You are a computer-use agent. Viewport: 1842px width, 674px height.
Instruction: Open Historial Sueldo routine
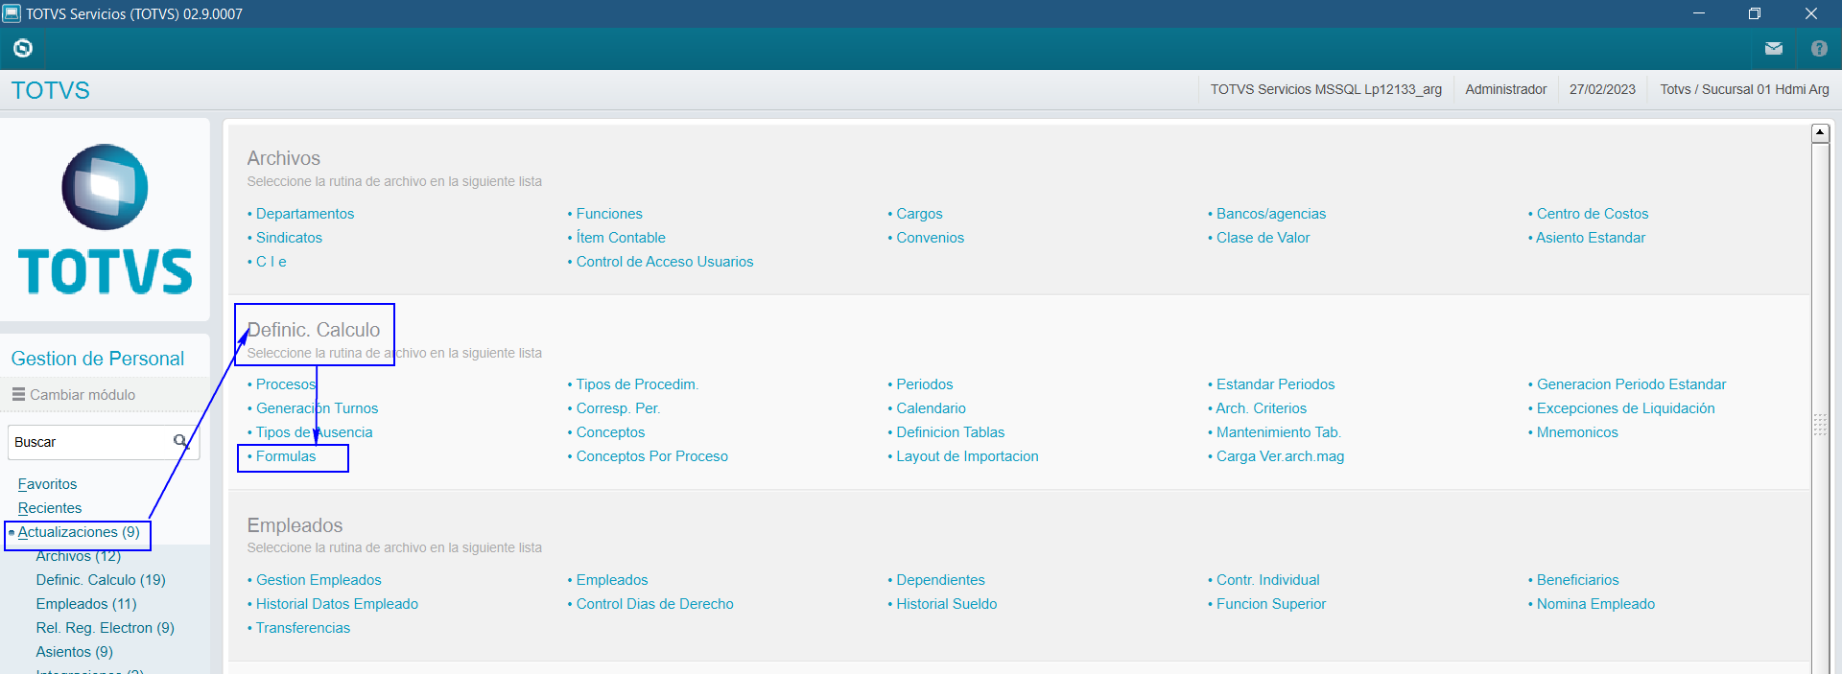tap(947, 604)
